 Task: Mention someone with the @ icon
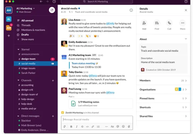(x=118, y=126)
